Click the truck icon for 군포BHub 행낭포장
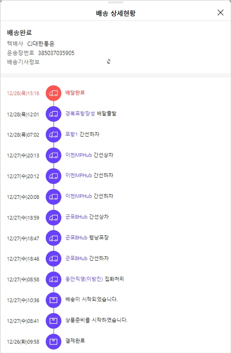The height and width of the screenshot is (353, 231). [54, 238]
